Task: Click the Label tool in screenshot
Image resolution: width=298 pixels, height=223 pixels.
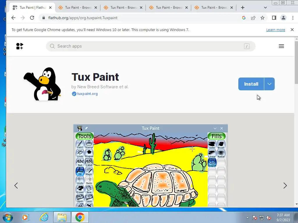Action: [89, 163]
